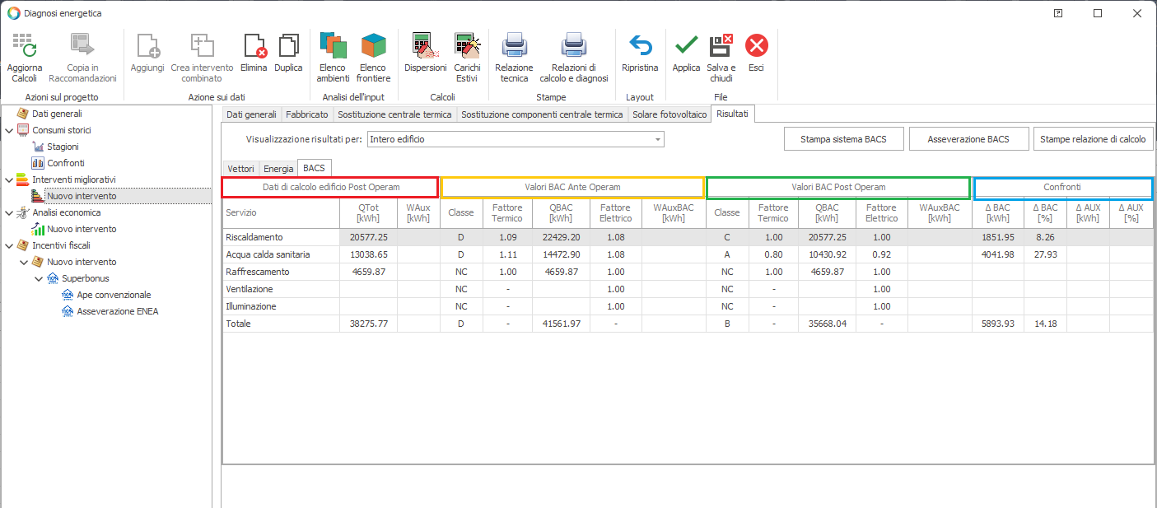Duplicate the intervention with Duplica
The width and height of the screenshot is (1157, 508).
pos(288,47)
